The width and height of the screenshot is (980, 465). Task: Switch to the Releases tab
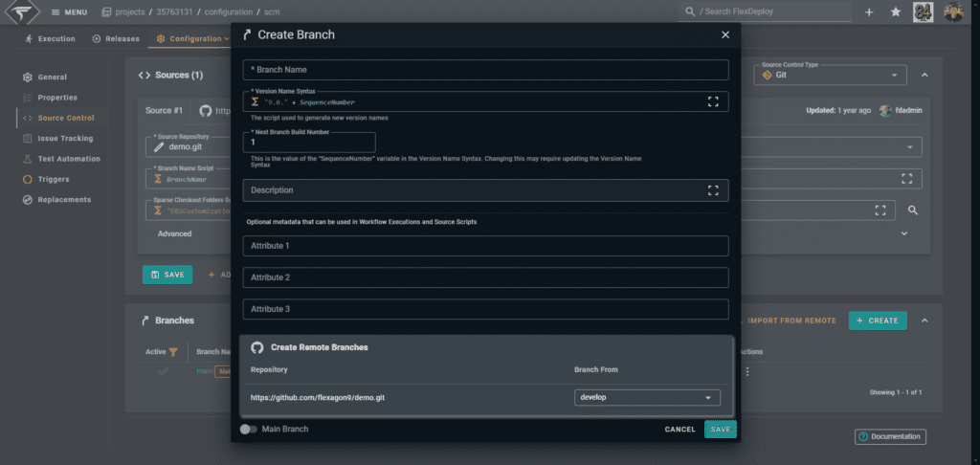coord(116,38)
